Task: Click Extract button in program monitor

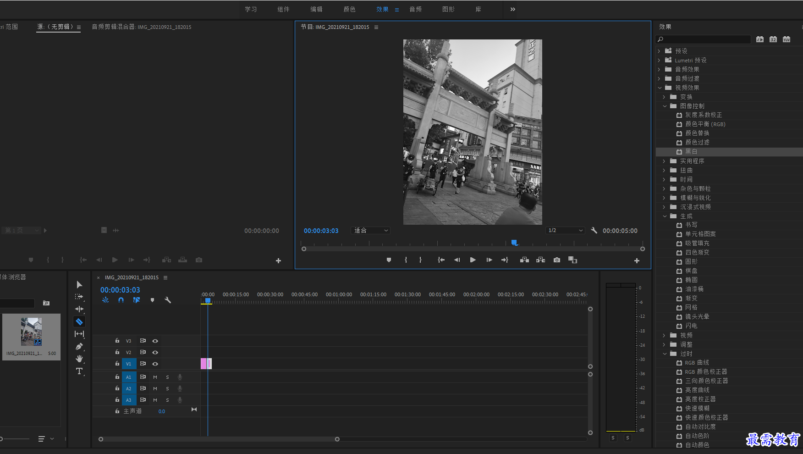Action: click(541, 260)
